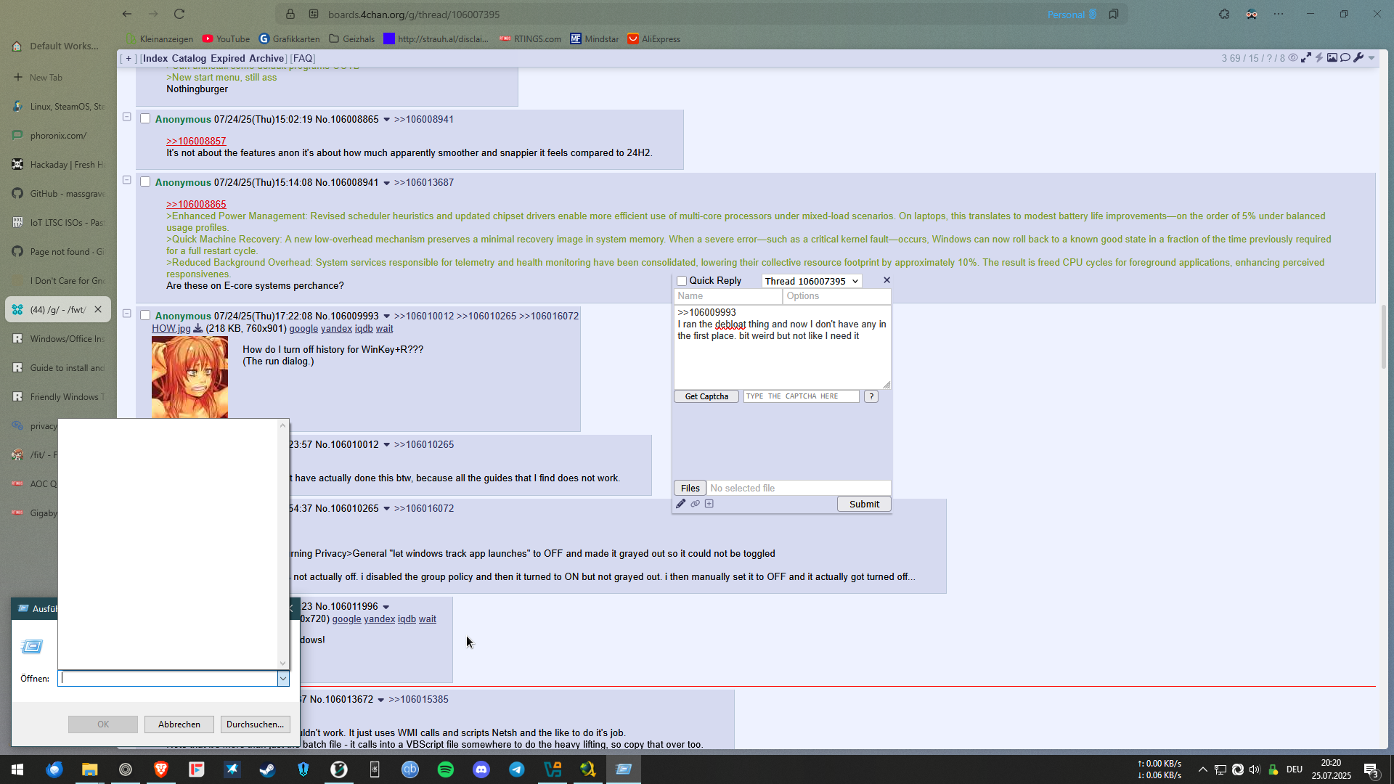Open the Catalog link in board navigation
1394x784 pixels.
[x=189, y=58]
